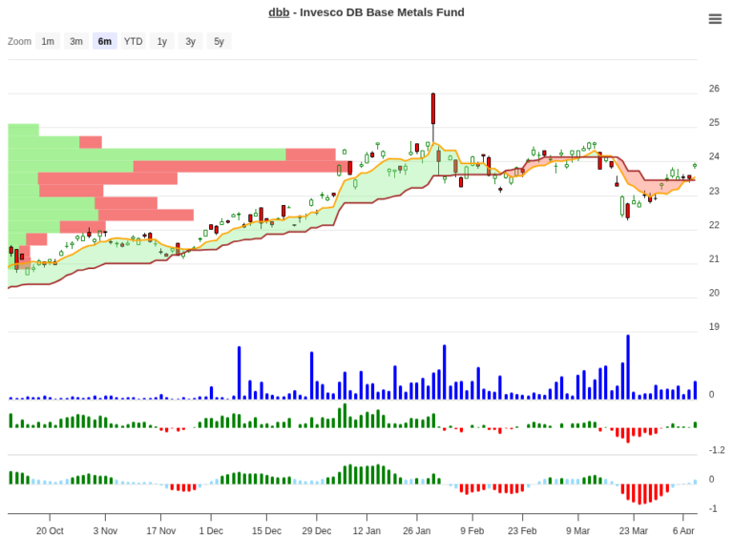
Task: Click the tall red candlestick near 26
Action: [433, 109]
